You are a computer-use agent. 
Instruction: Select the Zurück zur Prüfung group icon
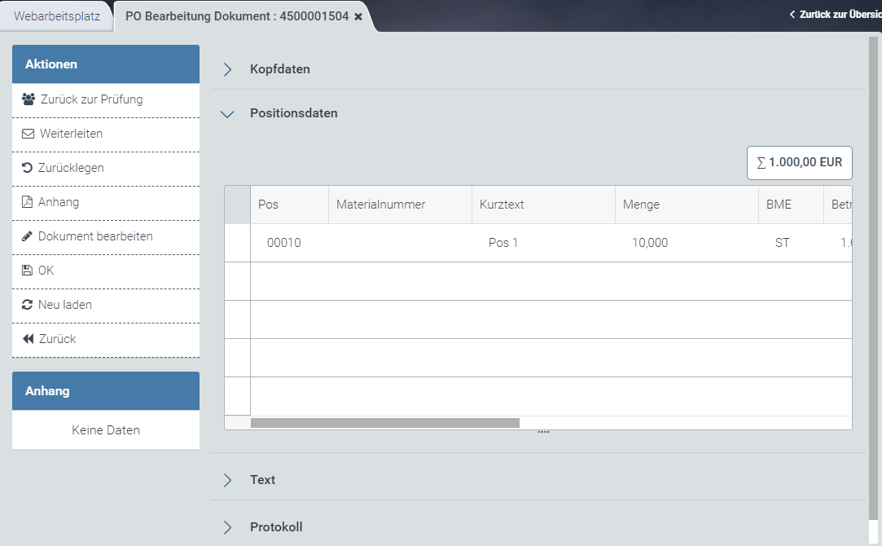[x=27, y=99]
